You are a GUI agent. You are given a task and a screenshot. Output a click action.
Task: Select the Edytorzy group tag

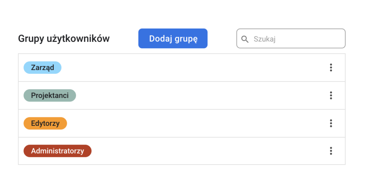45,123
